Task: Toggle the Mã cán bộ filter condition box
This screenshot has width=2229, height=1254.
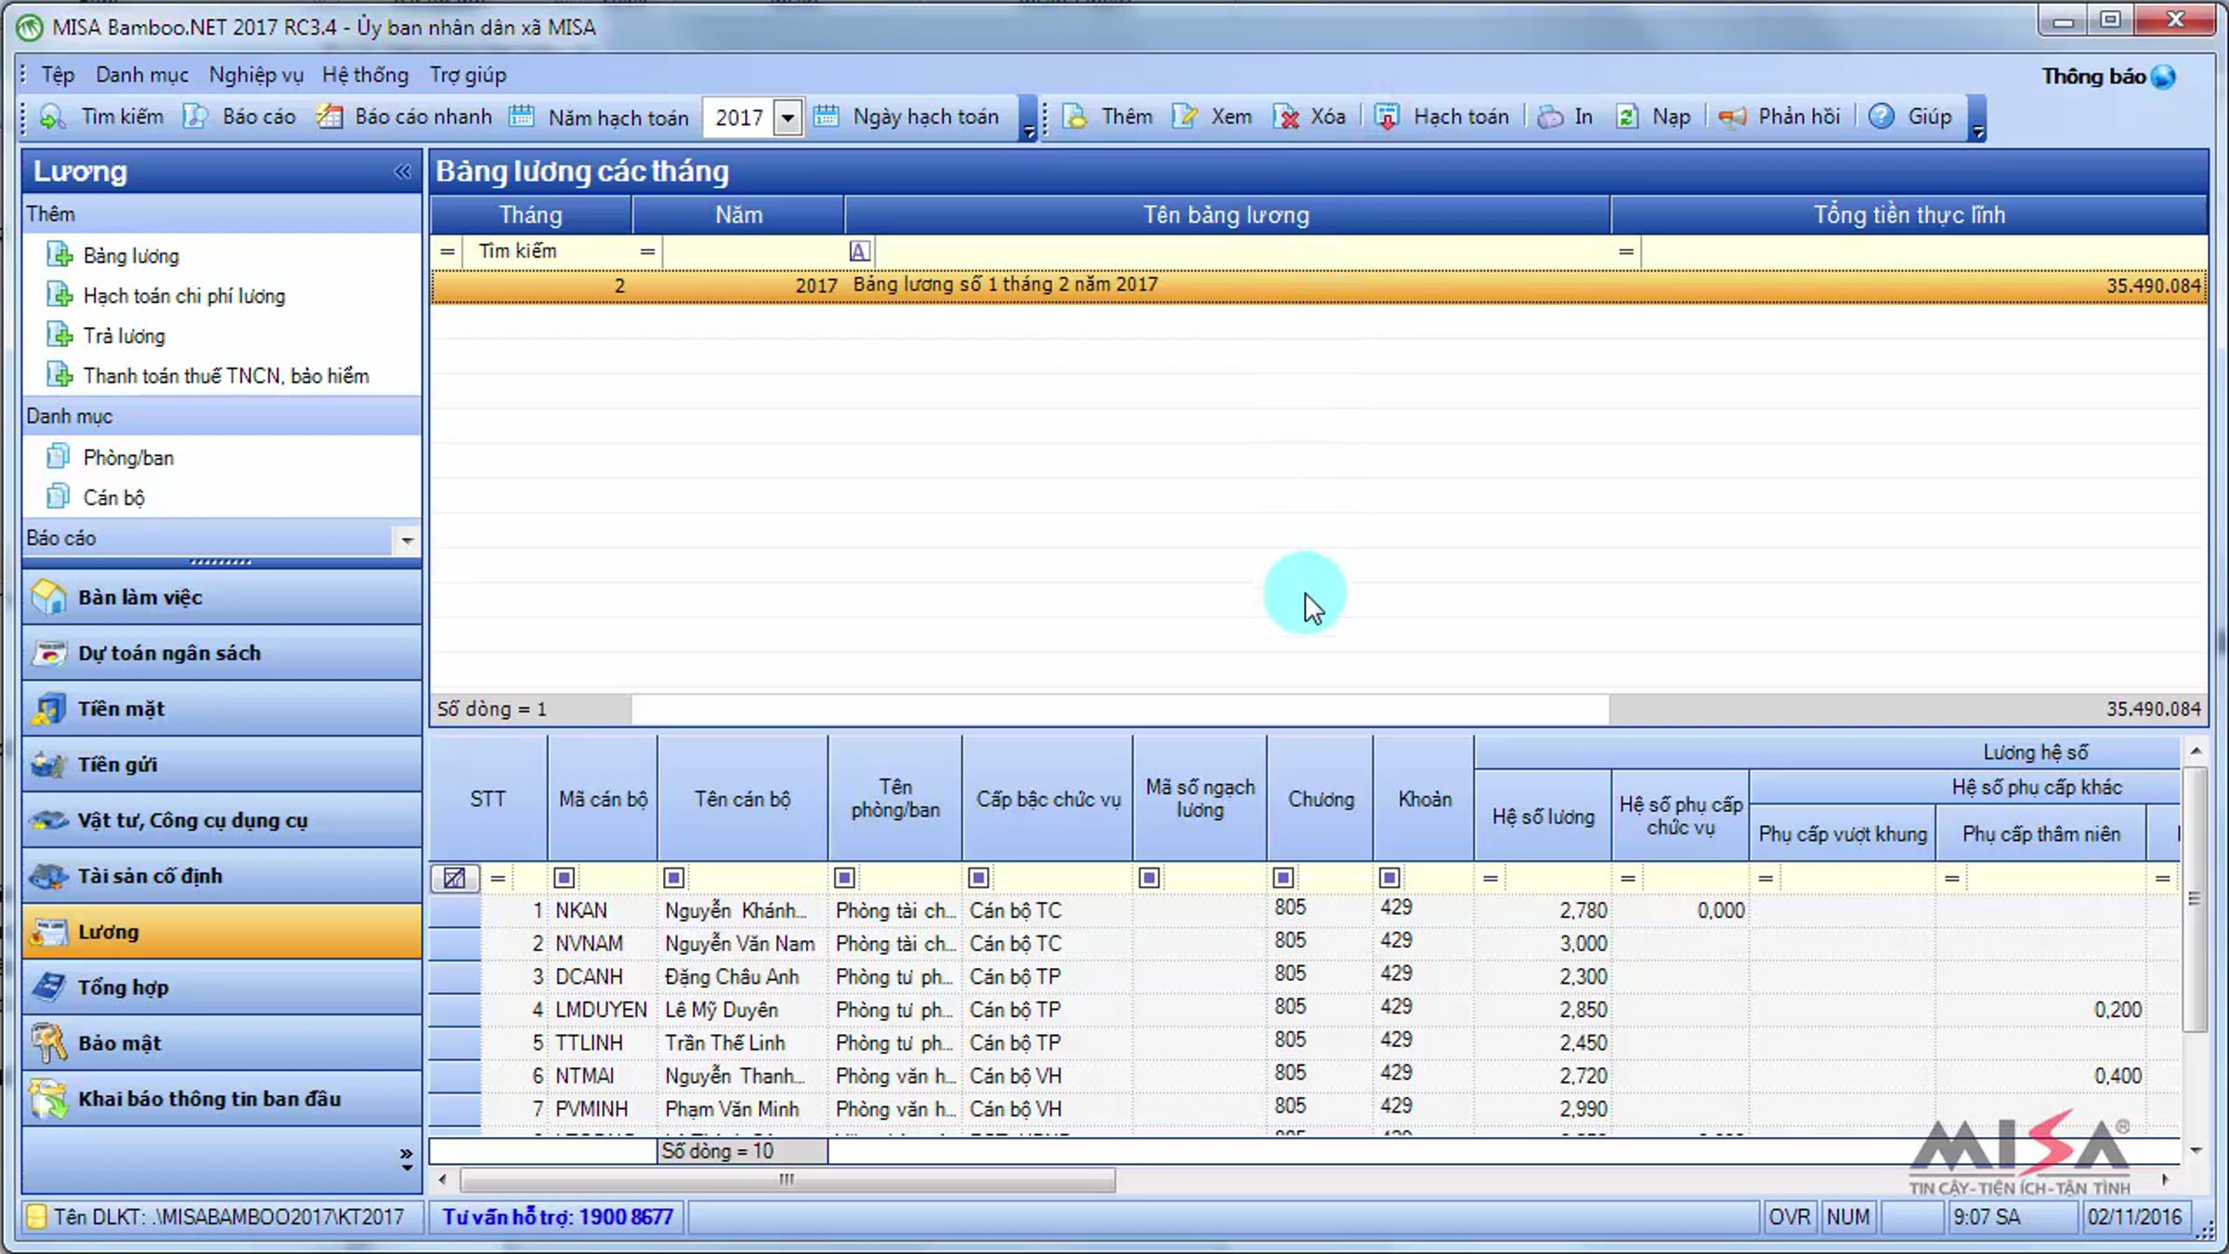Action: point(564,878)
